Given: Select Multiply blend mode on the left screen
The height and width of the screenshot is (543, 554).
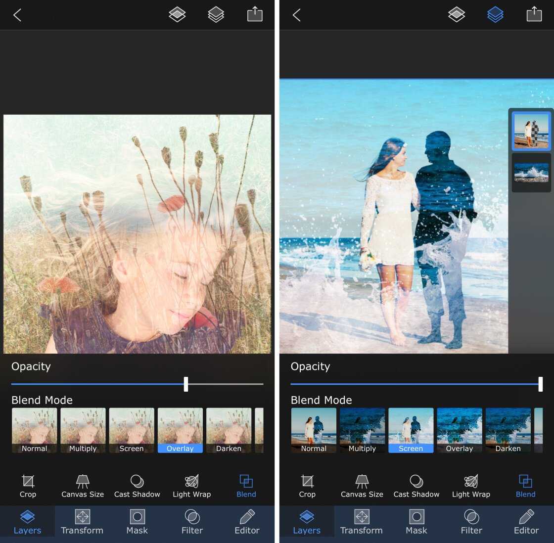Looking at the screenshot, I should click(x=83, y=430).
